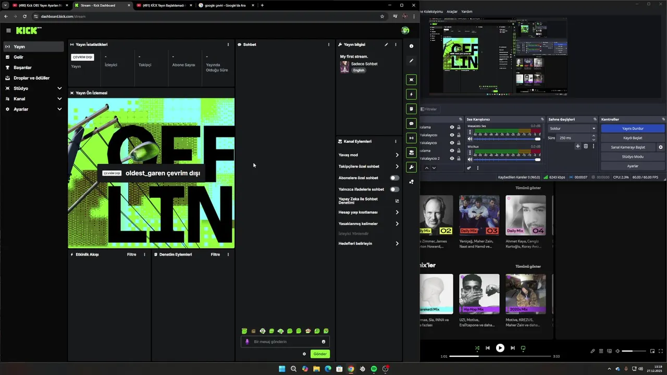Open Spotify from the Windows taskbar
Viewport: 667px width, 375px height.
tap(374, 369)
